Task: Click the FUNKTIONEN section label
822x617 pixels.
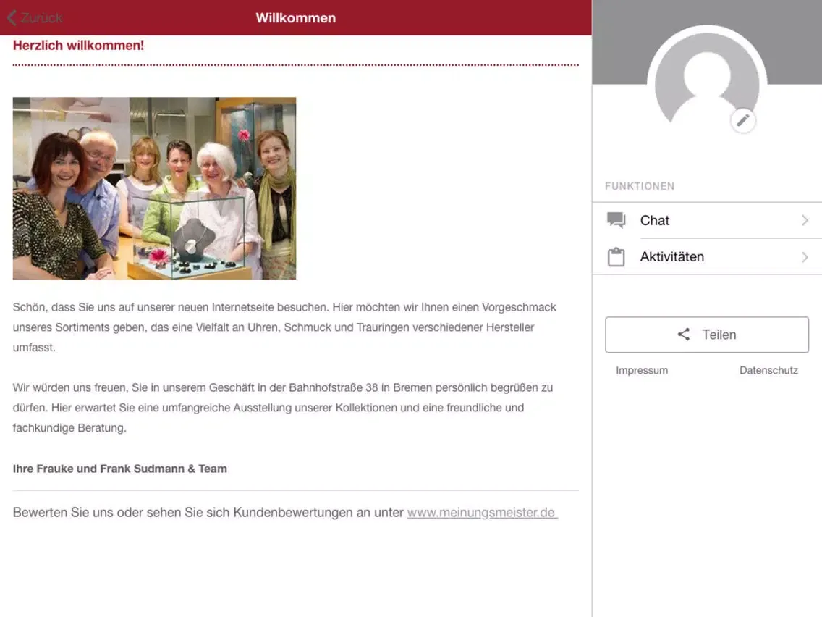Action: 640,186
